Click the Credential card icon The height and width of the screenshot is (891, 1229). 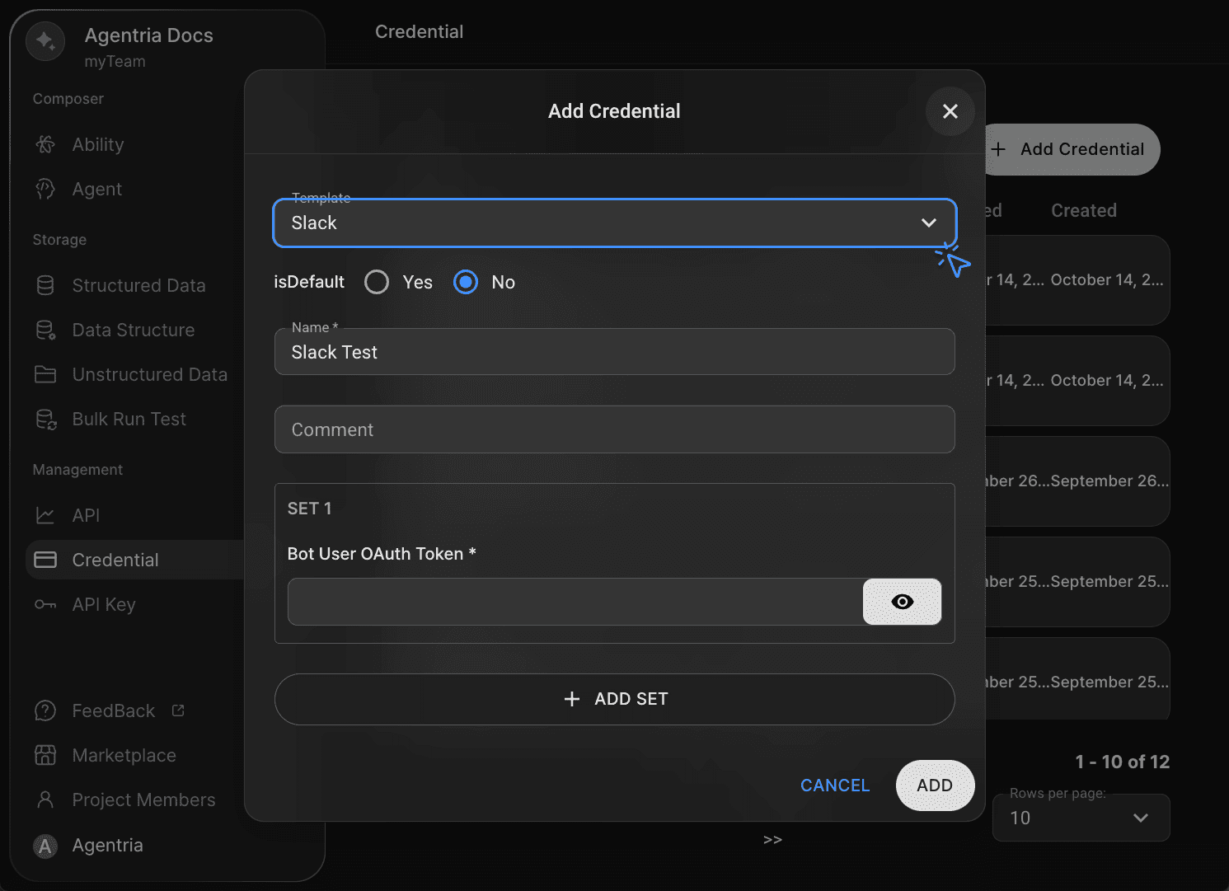coord(45,560)
